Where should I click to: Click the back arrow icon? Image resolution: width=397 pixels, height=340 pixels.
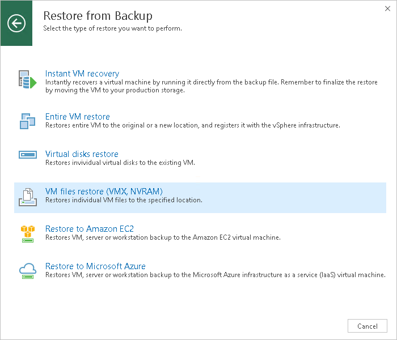[16, 23]
